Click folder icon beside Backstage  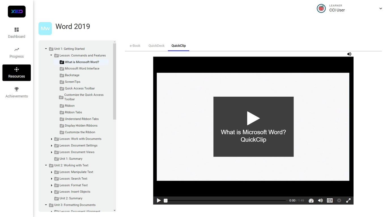[x=62, y=75]
